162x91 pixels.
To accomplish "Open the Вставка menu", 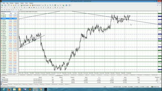I will [11, 3].
